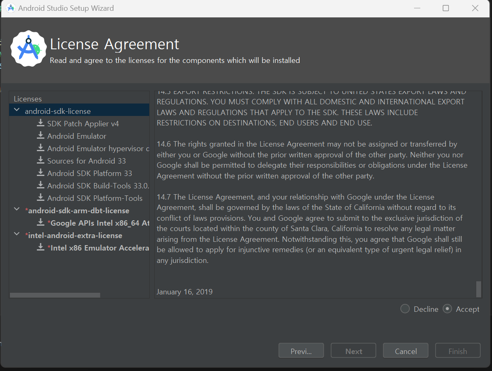Click the Licenses header label

coord(28,99)
